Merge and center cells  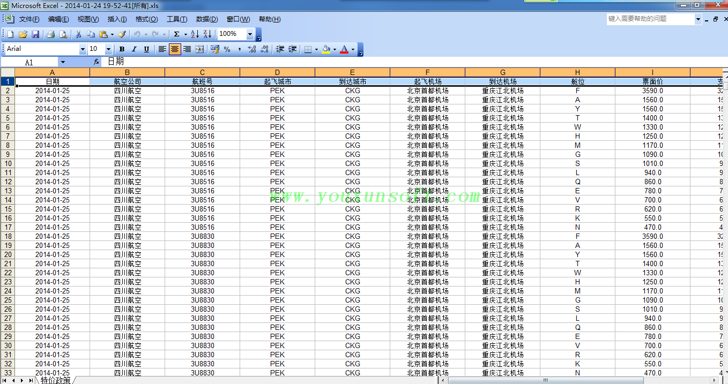click(199, 49)
